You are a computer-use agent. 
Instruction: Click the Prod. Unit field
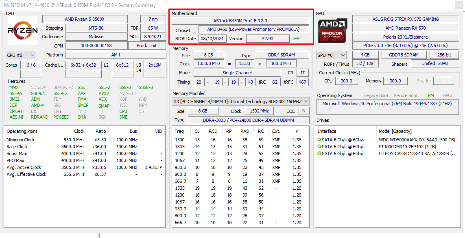(x=147, y=45)
